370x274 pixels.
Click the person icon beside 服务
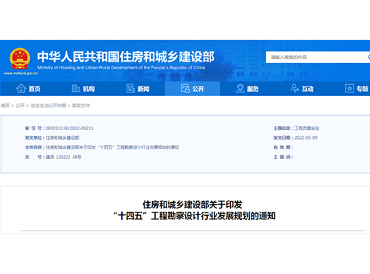[x=240, y=88]
